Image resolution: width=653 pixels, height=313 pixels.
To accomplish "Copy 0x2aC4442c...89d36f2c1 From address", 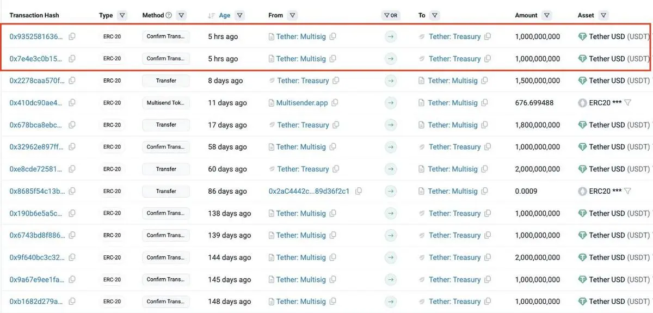I will tap(359, 191).
